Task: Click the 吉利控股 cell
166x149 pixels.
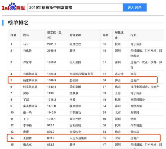Action: pos(75,125)
